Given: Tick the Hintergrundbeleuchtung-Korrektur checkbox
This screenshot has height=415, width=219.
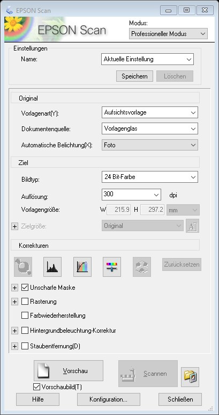Looking at the screenshot, I should point(25,331).
